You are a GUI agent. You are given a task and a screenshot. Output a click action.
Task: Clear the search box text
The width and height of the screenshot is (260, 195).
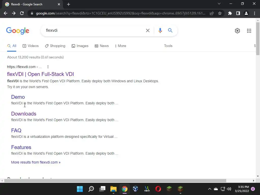[148, 30]
